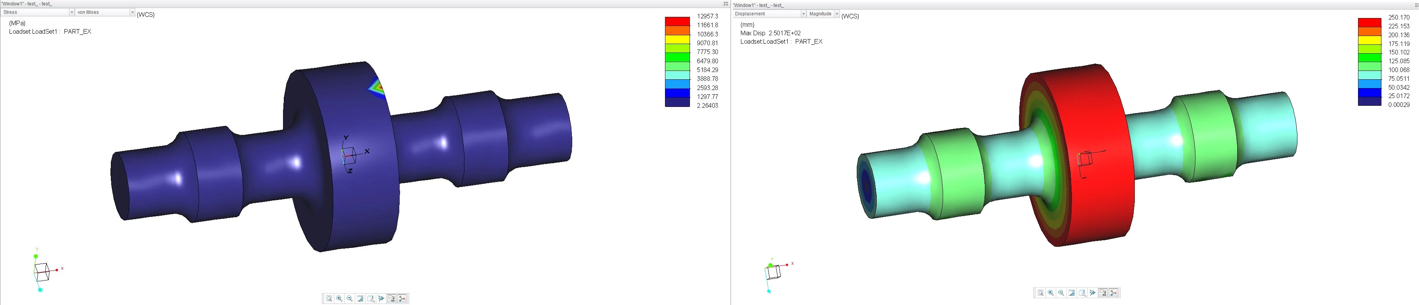
Task: Click the displacement legend minimum 0.00029
Action: (x=1399, y=105)
